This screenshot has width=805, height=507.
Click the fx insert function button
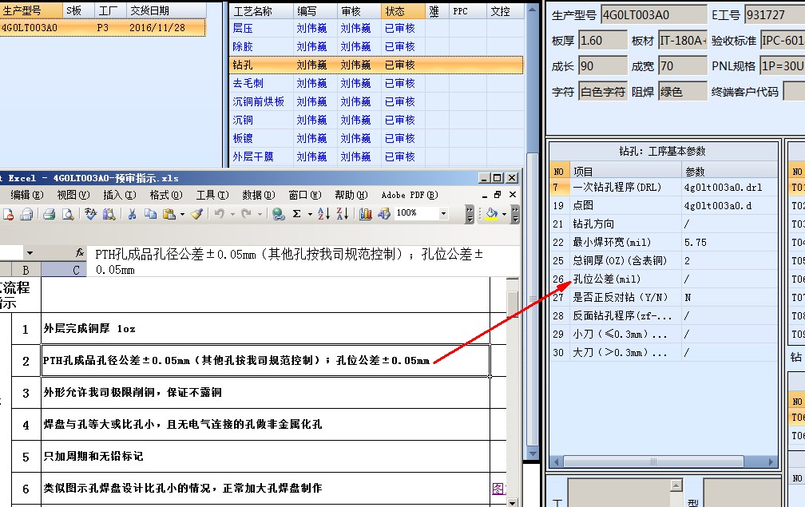(80, 252)
